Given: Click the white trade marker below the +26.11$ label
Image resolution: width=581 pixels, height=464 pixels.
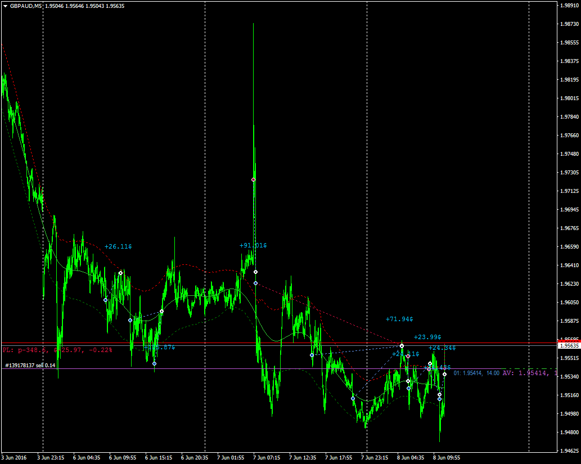Looking at the screenshot, I should point(121,273).
